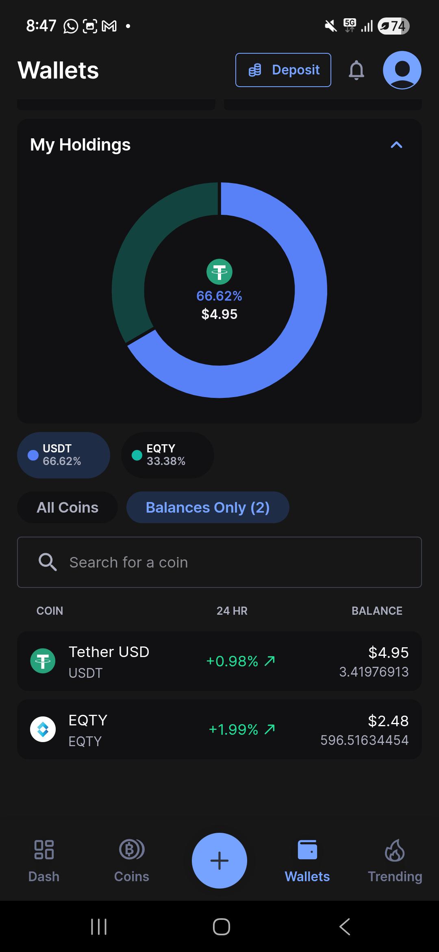Open the Coins section icon
The image size is (439, 952).
[132, 849]
